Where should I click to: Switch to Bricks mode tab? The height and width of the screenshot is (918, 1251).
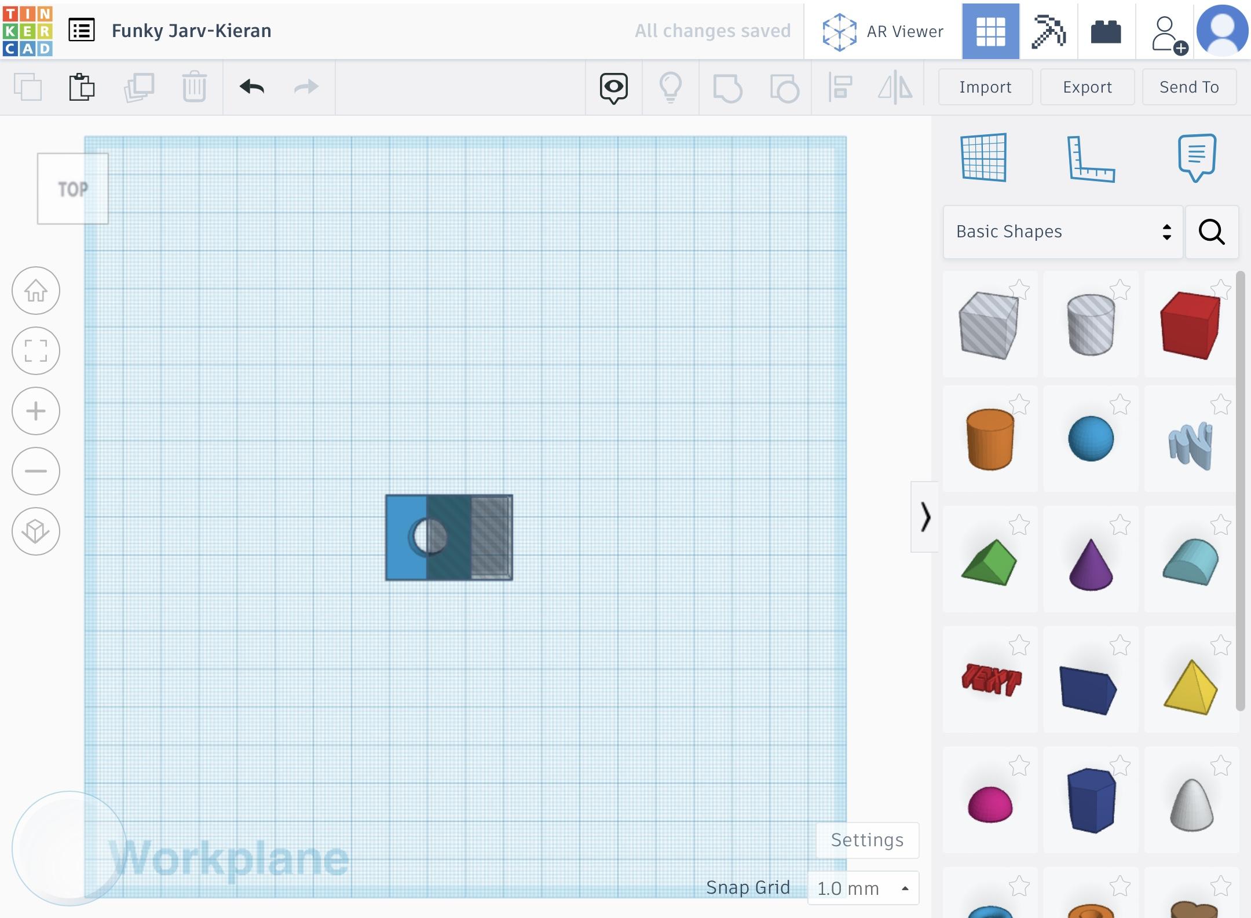click(x=1106, y=31)
